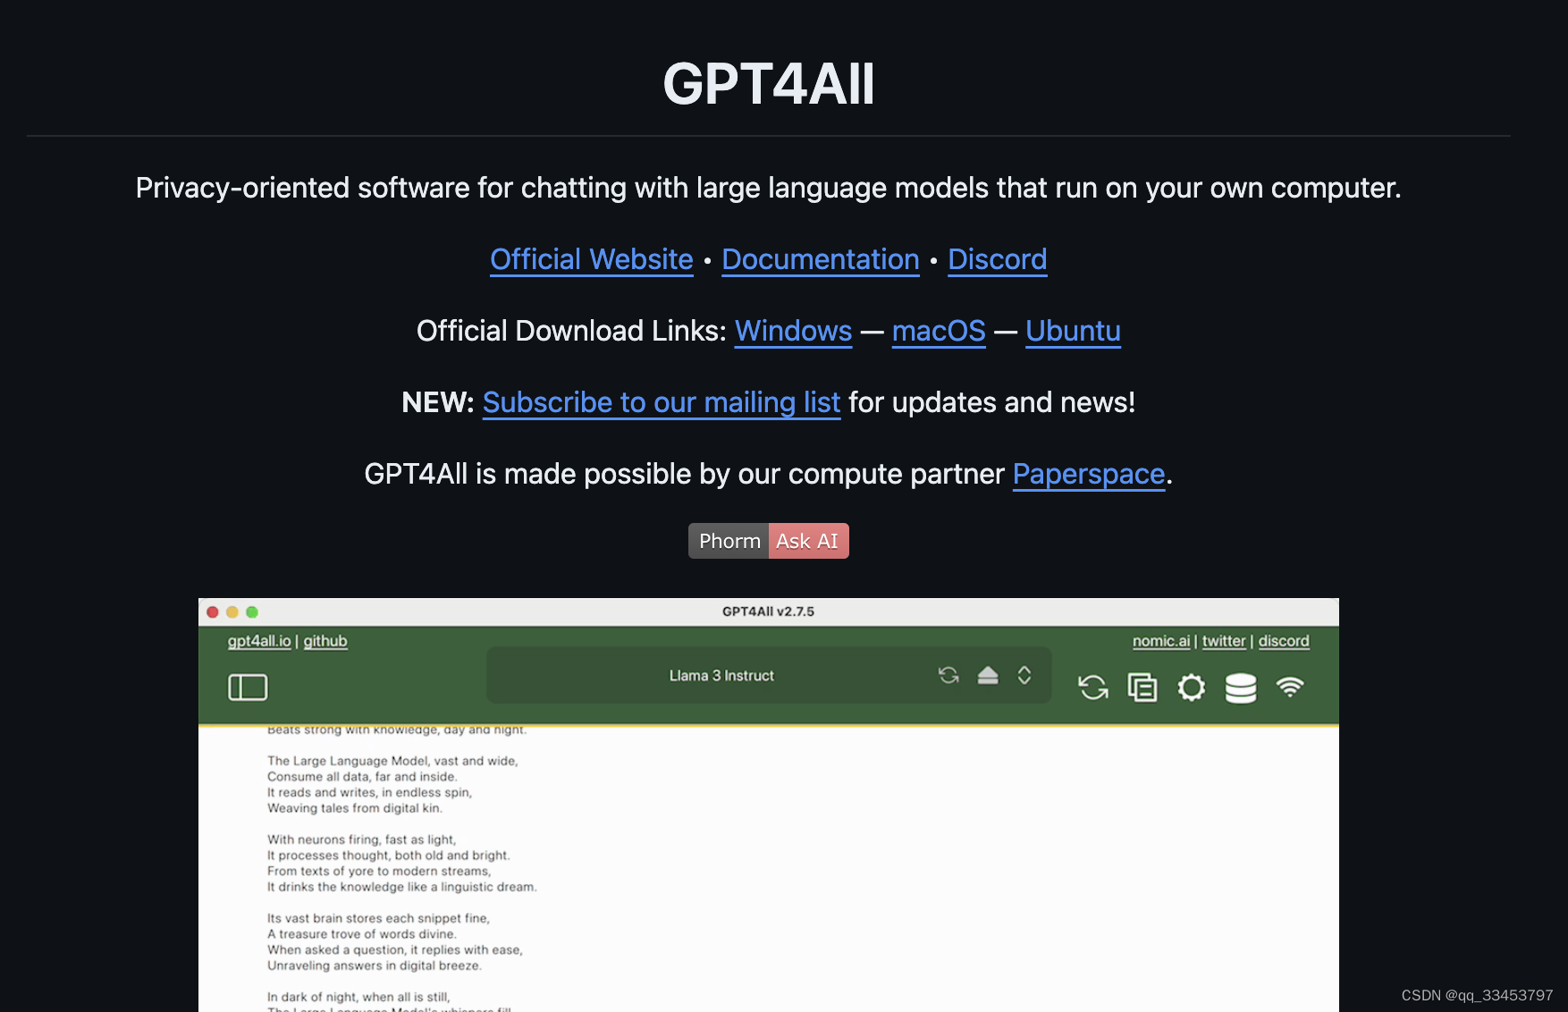Open the Paperspace partner link
The width and height of the screenshot is (1568, 1012).
pyautogui.click(x=1089, y=474)
